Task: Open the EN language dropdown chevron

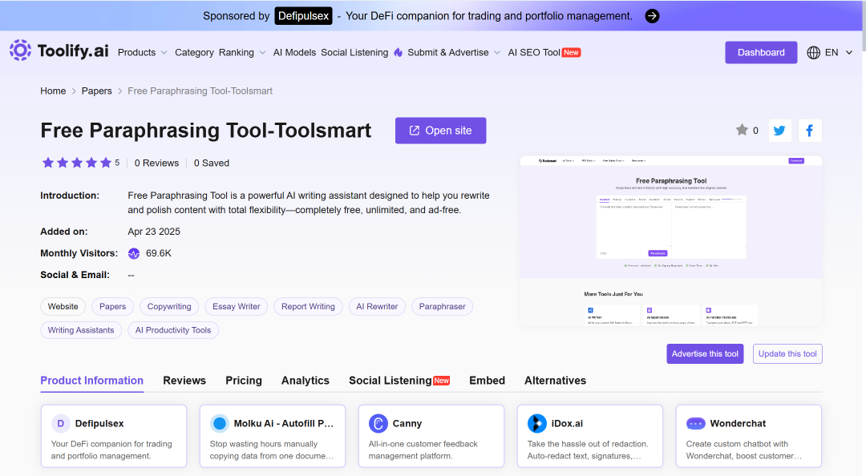Action: pos(849,52)
